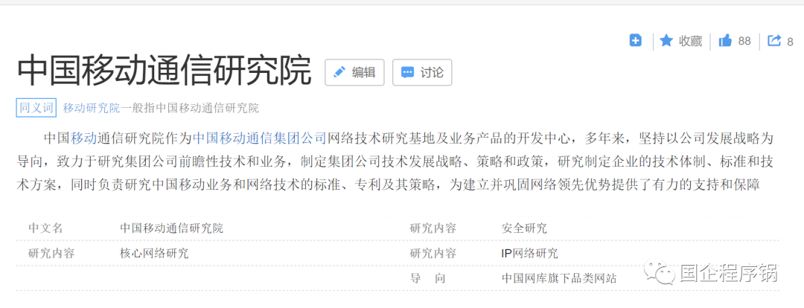Image resolution: width=804 pixels, height=308 pixels.
Task: Select the value 核心网络研究
Action: 154,253
